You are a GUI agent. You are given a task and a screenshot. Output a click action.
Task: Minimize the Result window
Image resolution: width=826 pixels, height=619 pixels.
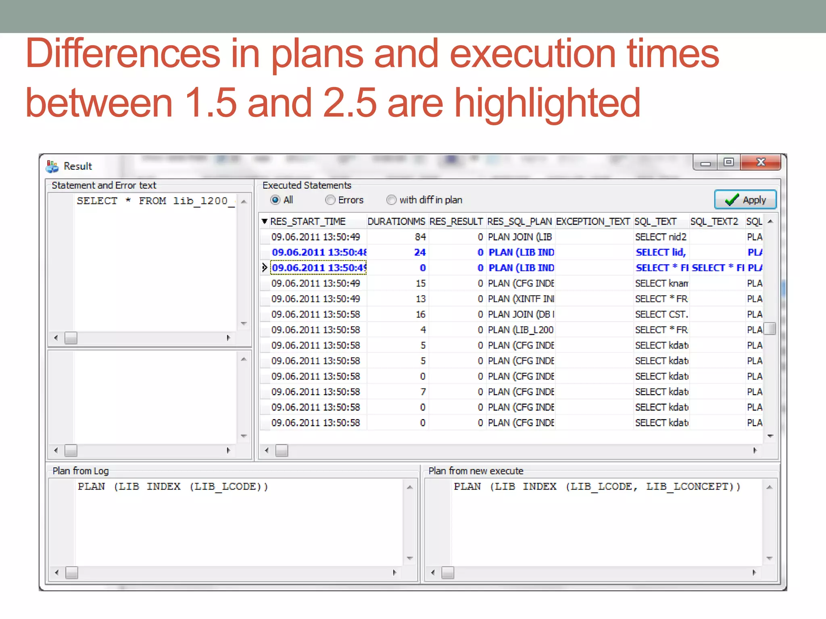point(705,163)
